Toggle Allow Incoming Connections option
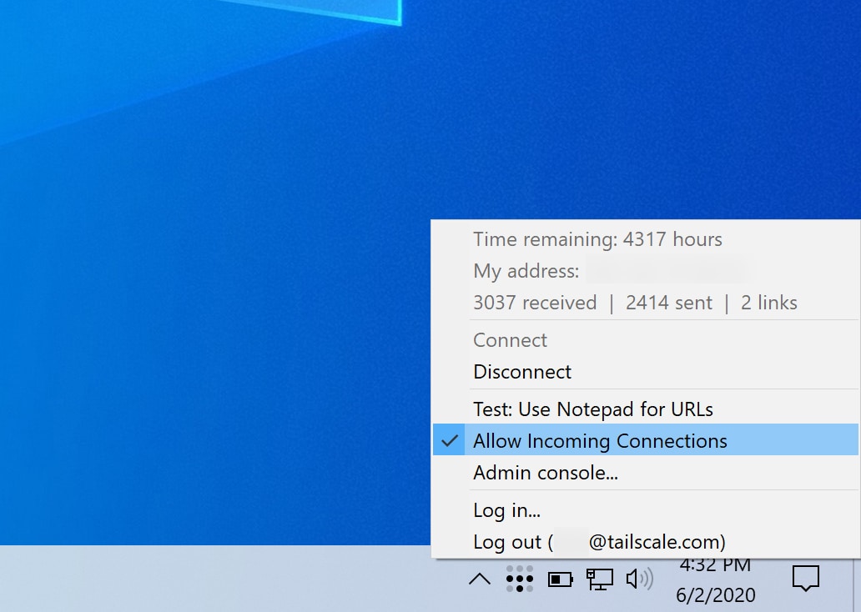 tap(600, 441)
